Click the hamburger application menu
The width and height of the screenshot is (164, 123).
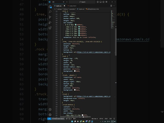pos(53,2)
